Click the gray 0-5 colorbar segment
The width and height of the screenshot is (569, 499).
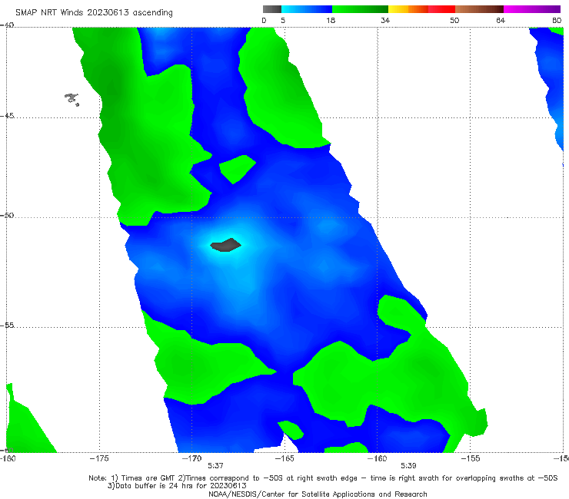pyautogui.click(x=272, y=9)
